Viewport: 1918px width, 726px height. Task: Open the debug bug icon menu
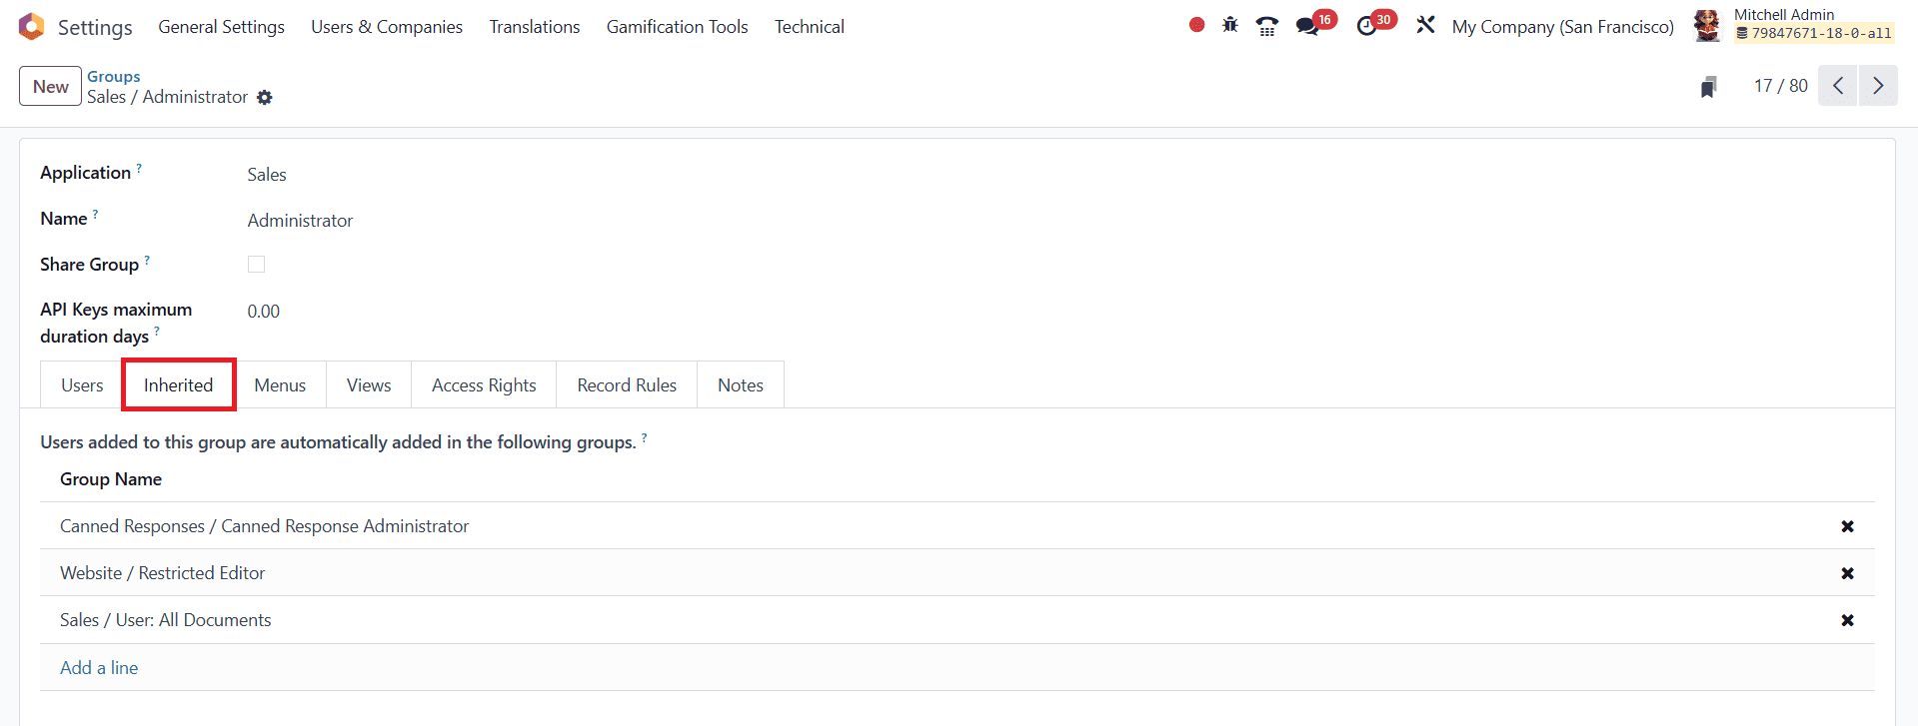tap(1230, 25)
